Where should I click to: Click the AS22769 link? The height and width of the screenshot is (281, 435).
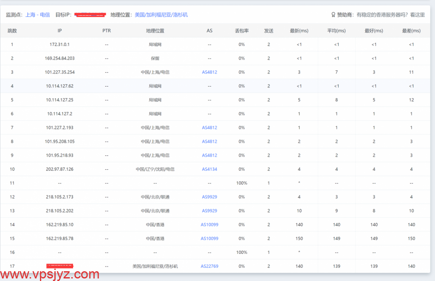(x=209, y=266)
